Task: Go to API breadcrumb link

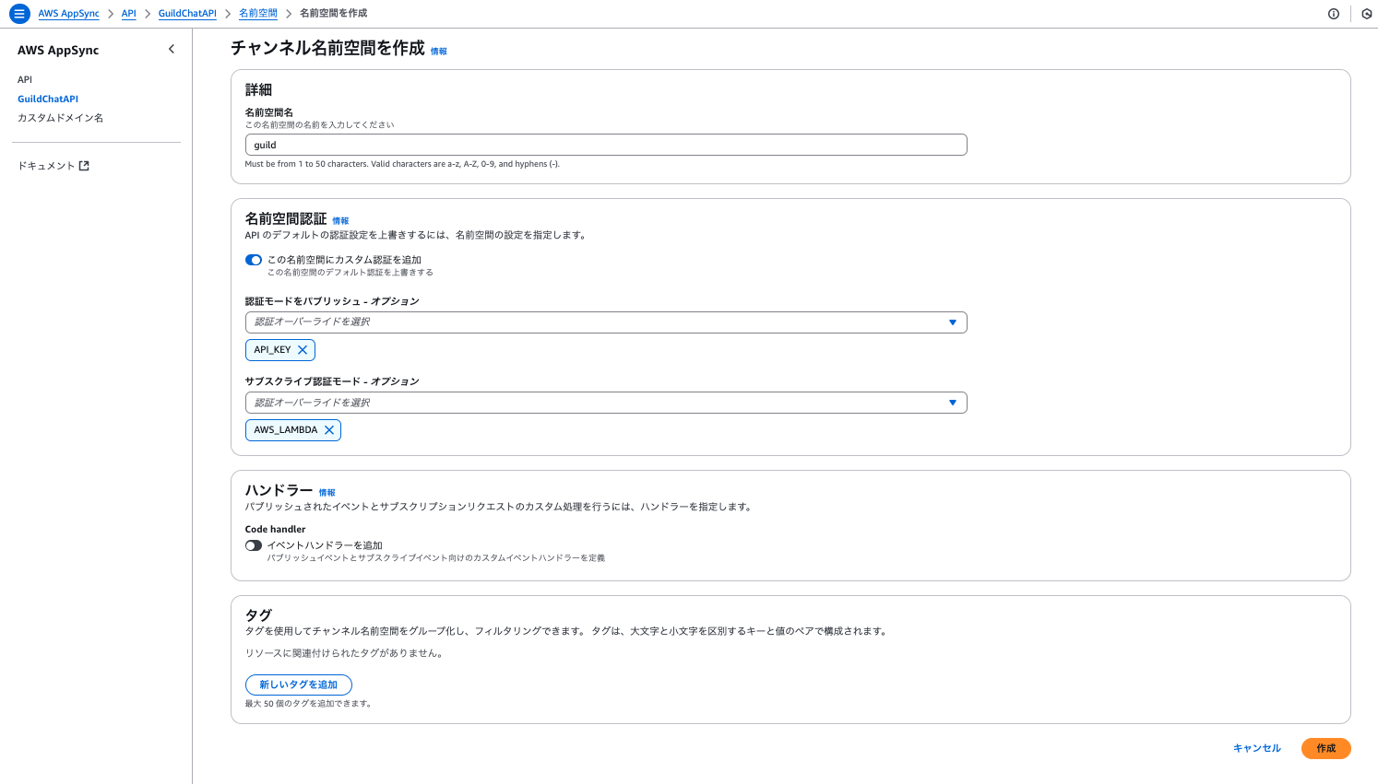Action: pyautogui.click(x=129, y=14)
